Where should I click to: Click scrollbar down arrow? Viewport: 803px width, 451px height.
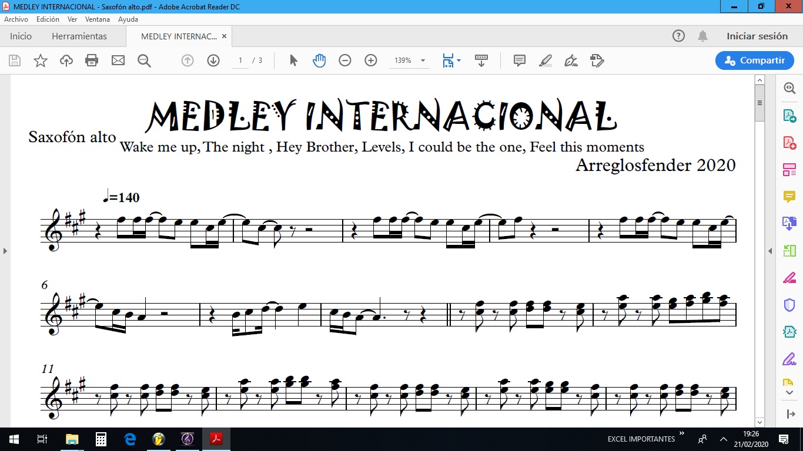click(x=760, y=422)
